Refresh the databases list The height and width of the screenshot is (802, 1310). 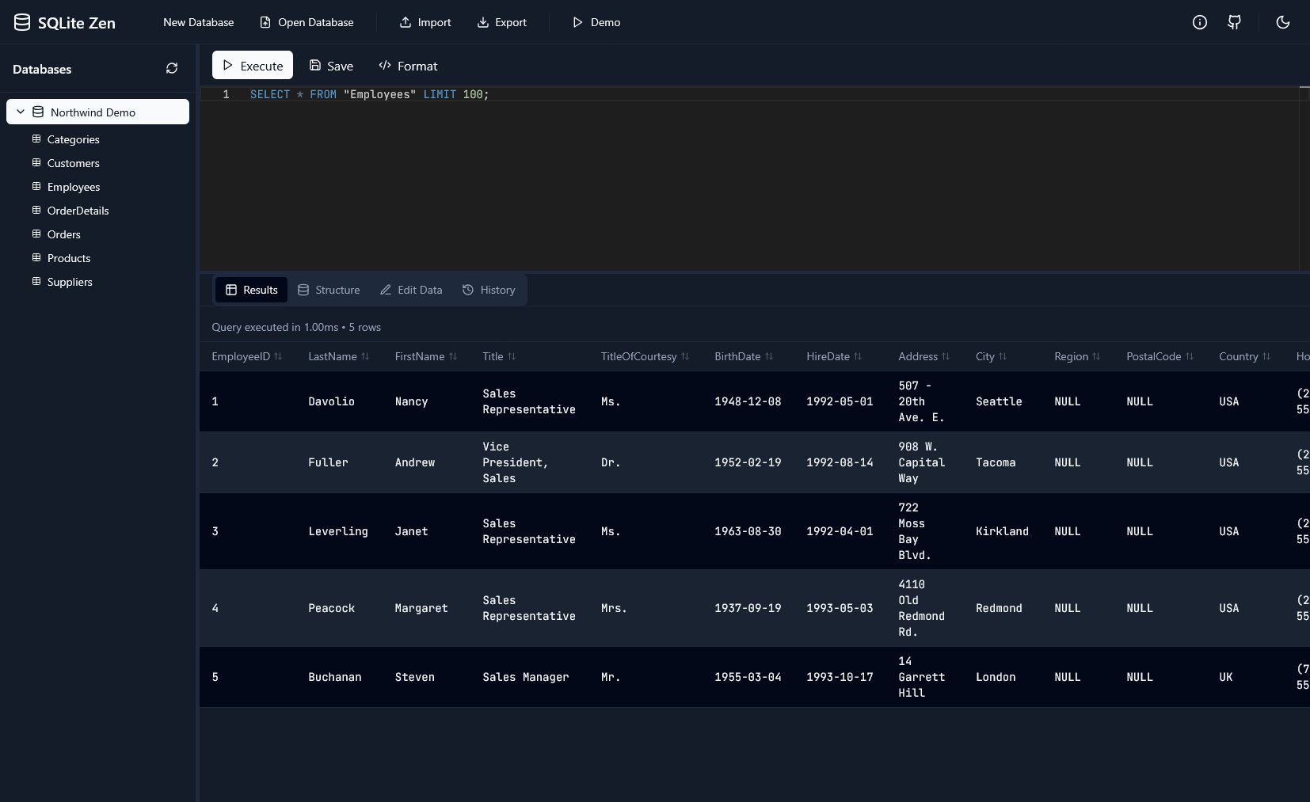point(171,69)
